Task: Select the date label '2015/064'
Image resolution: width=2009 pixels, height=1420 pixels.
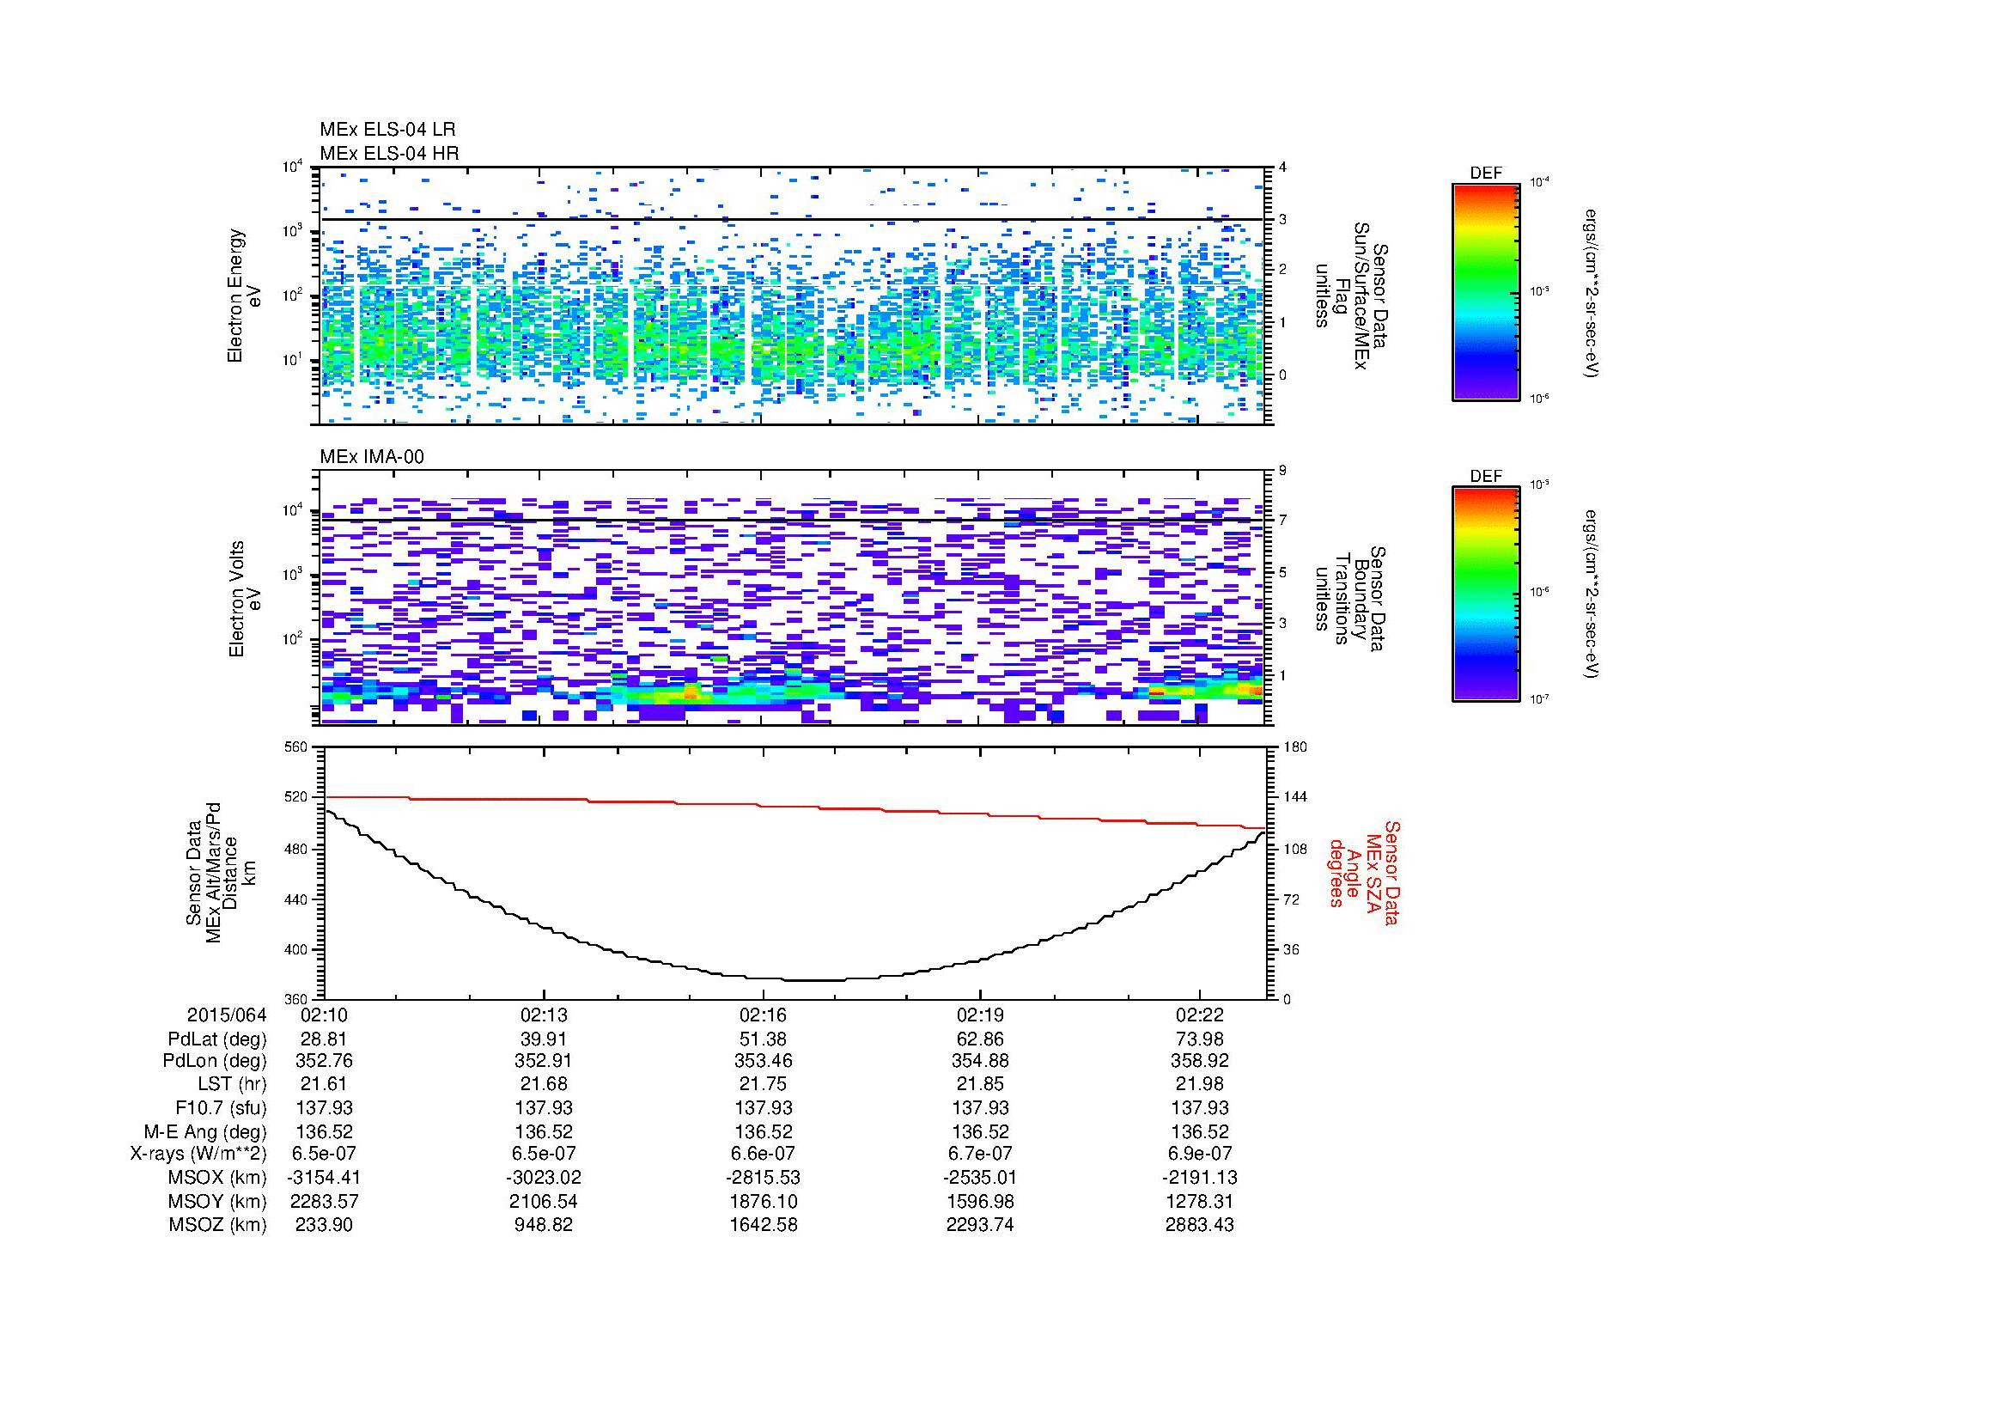Action: click(227, 1015)
